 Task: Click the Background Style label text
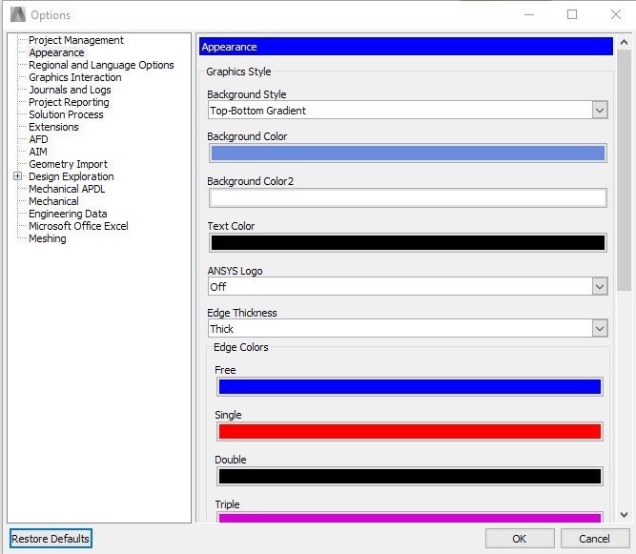coord(247,94)
